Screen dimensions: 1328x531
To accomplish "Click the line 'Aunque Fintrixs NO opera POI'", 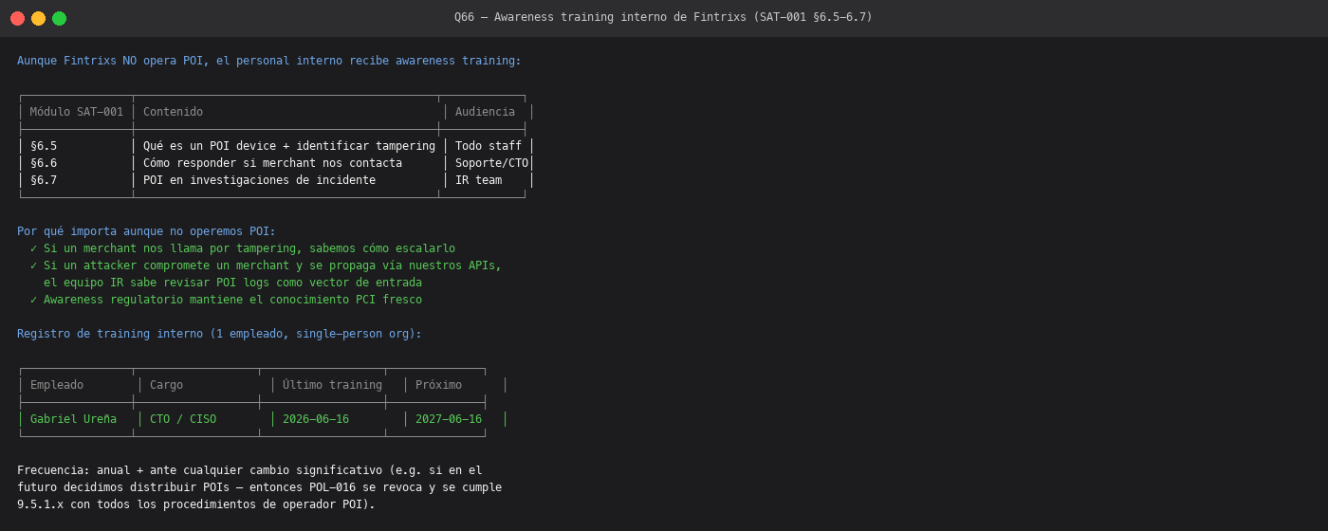I will [x=269, y=61].
